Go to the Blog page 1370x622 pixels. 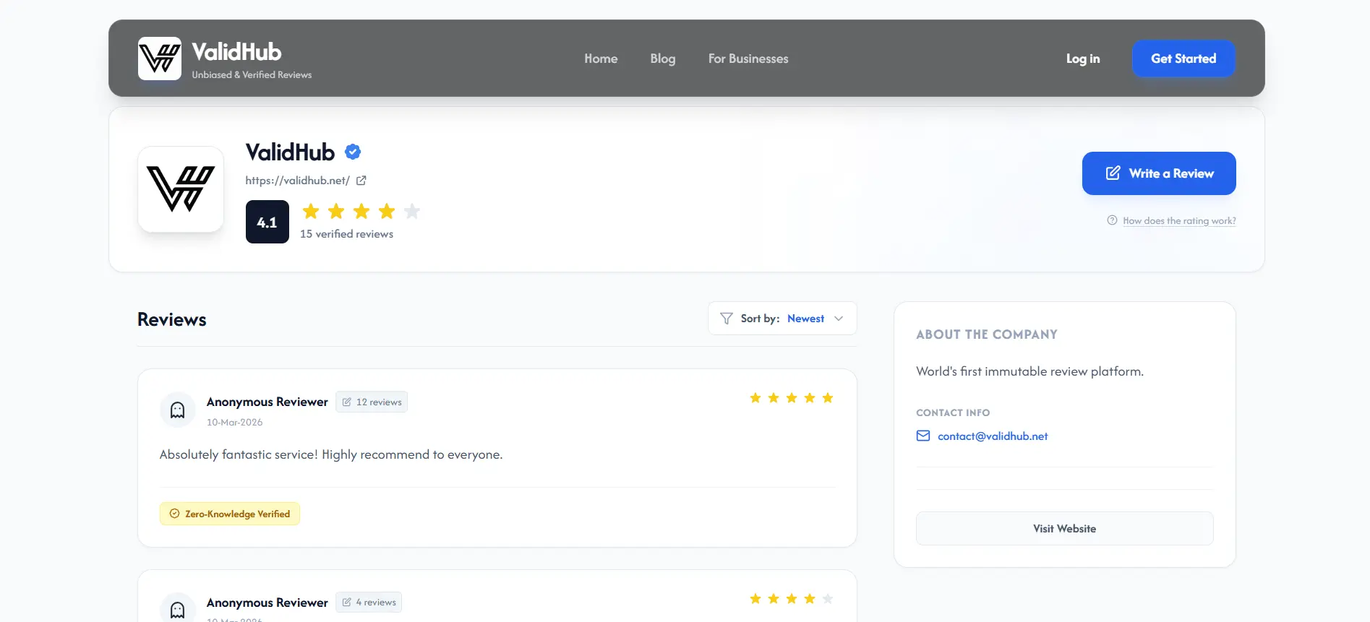coord(662,59)
